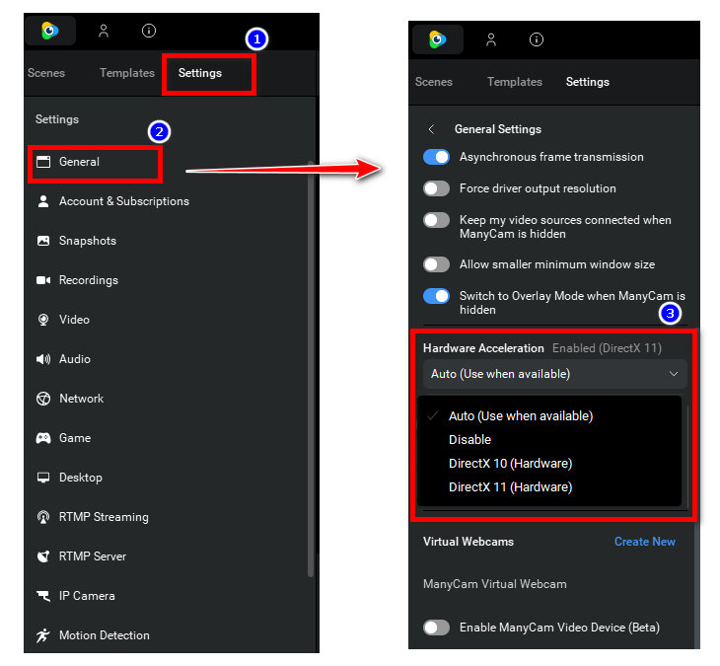Open the Snapshots settings icon

coord(43,241)
